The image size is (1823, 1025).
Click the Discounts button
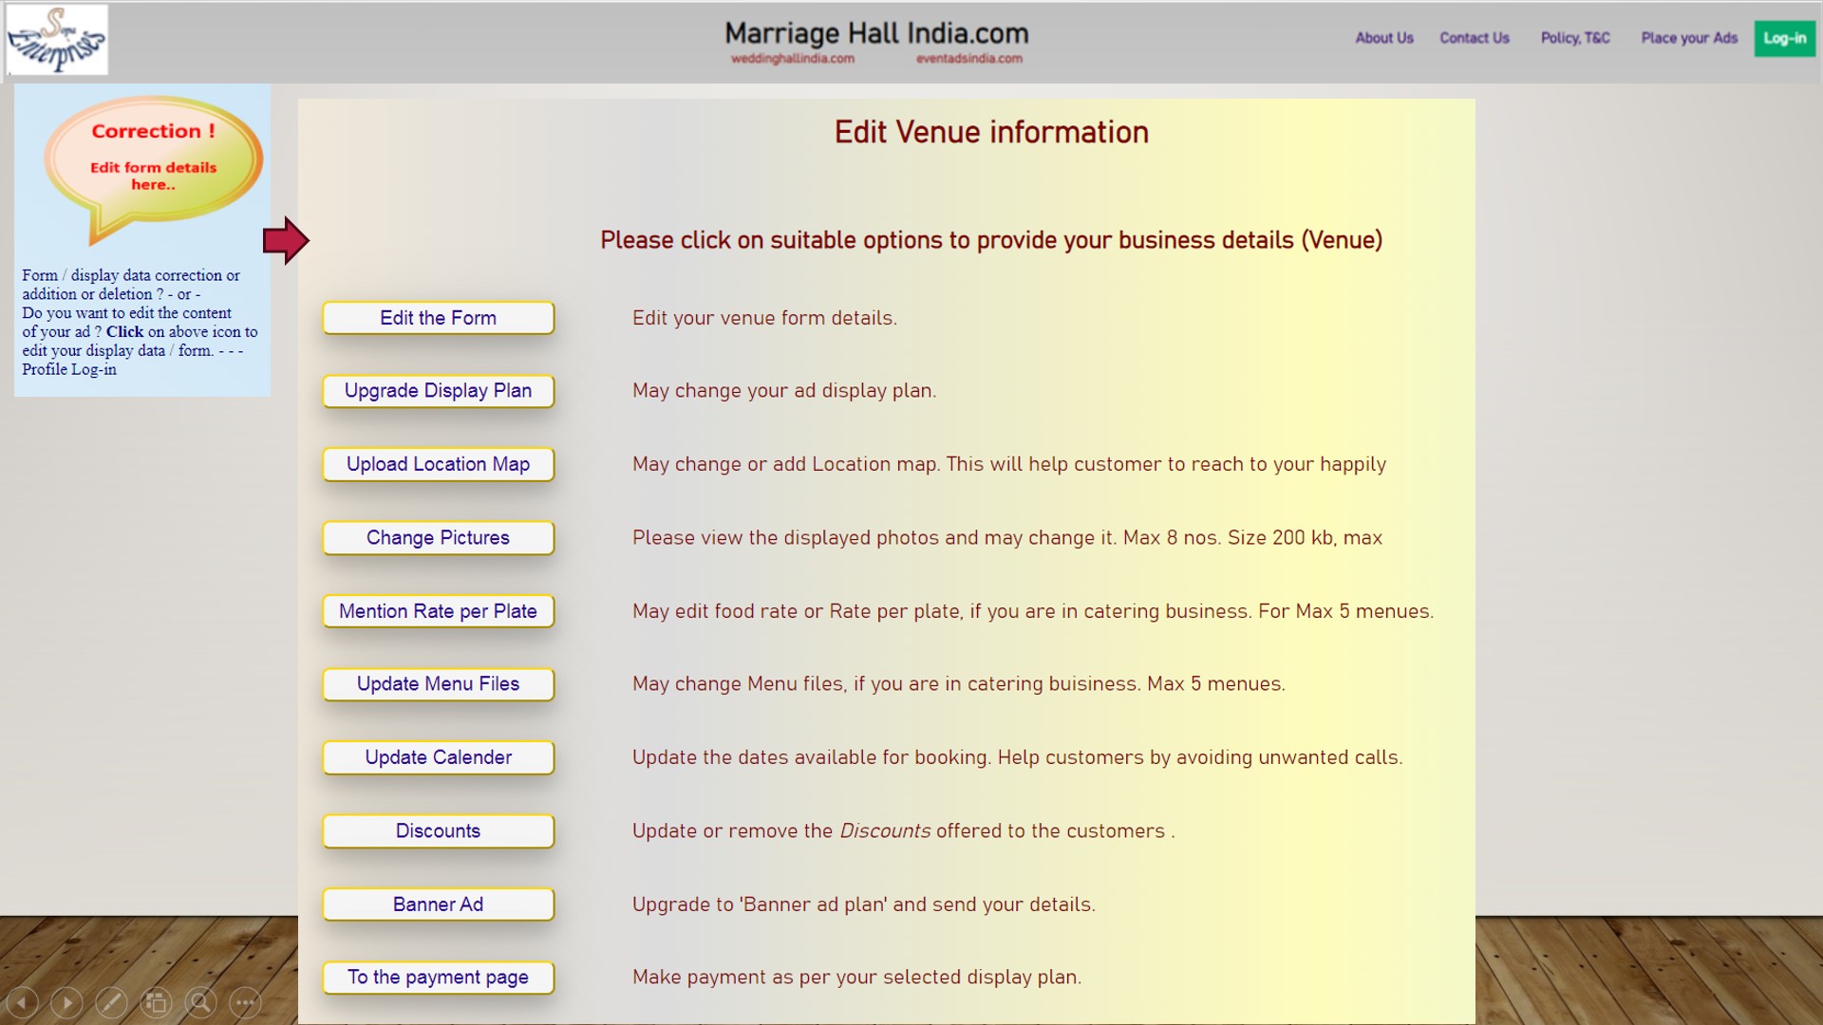(438, 831)
